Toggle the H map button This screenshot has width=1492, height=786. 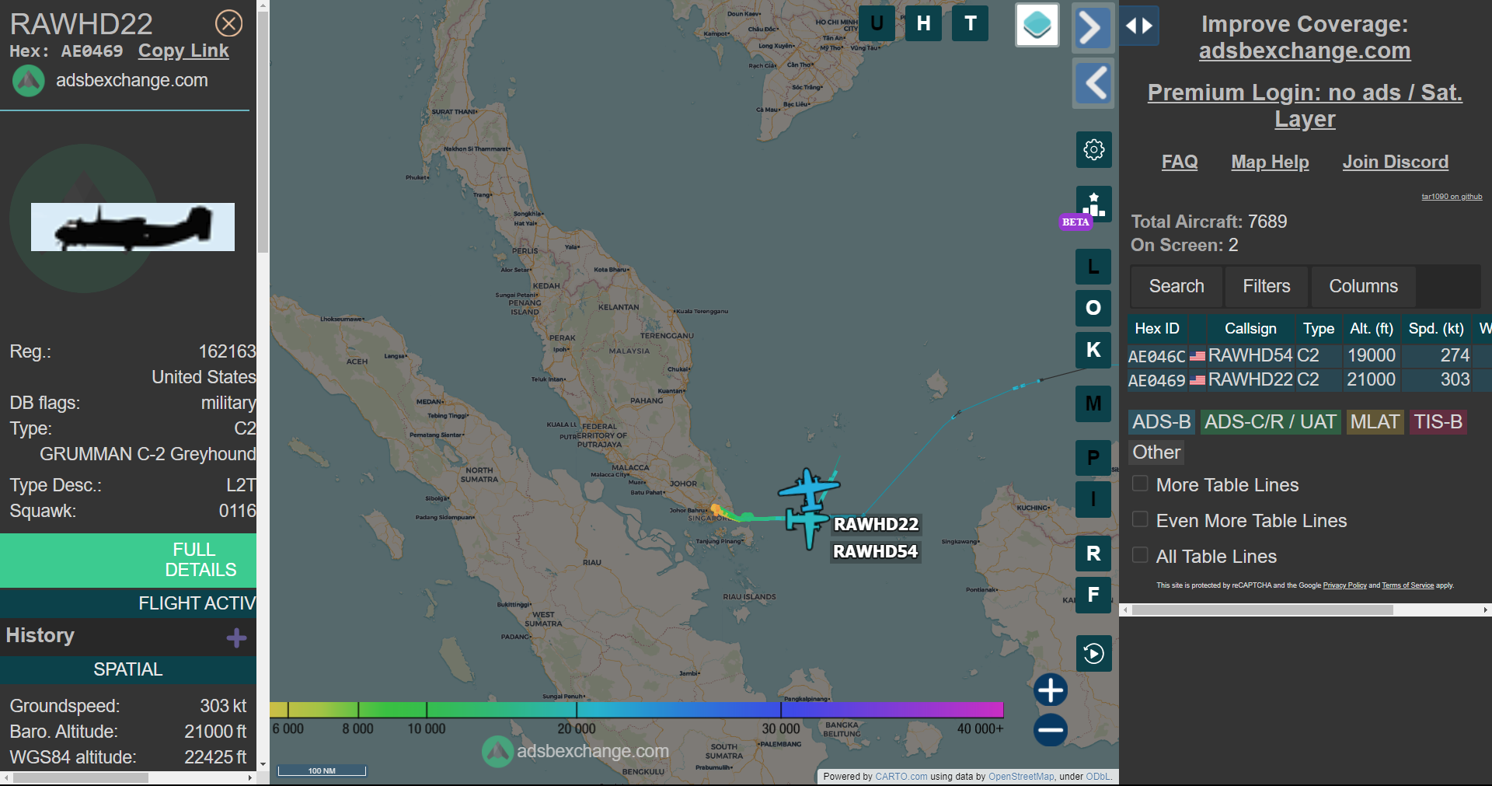pyautogui.click(x=923, y=23)
